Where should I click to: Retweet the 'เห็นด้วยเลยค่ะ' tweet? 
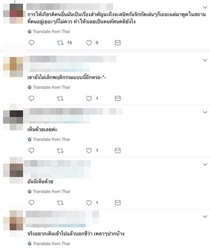click(x=60, y=151)
